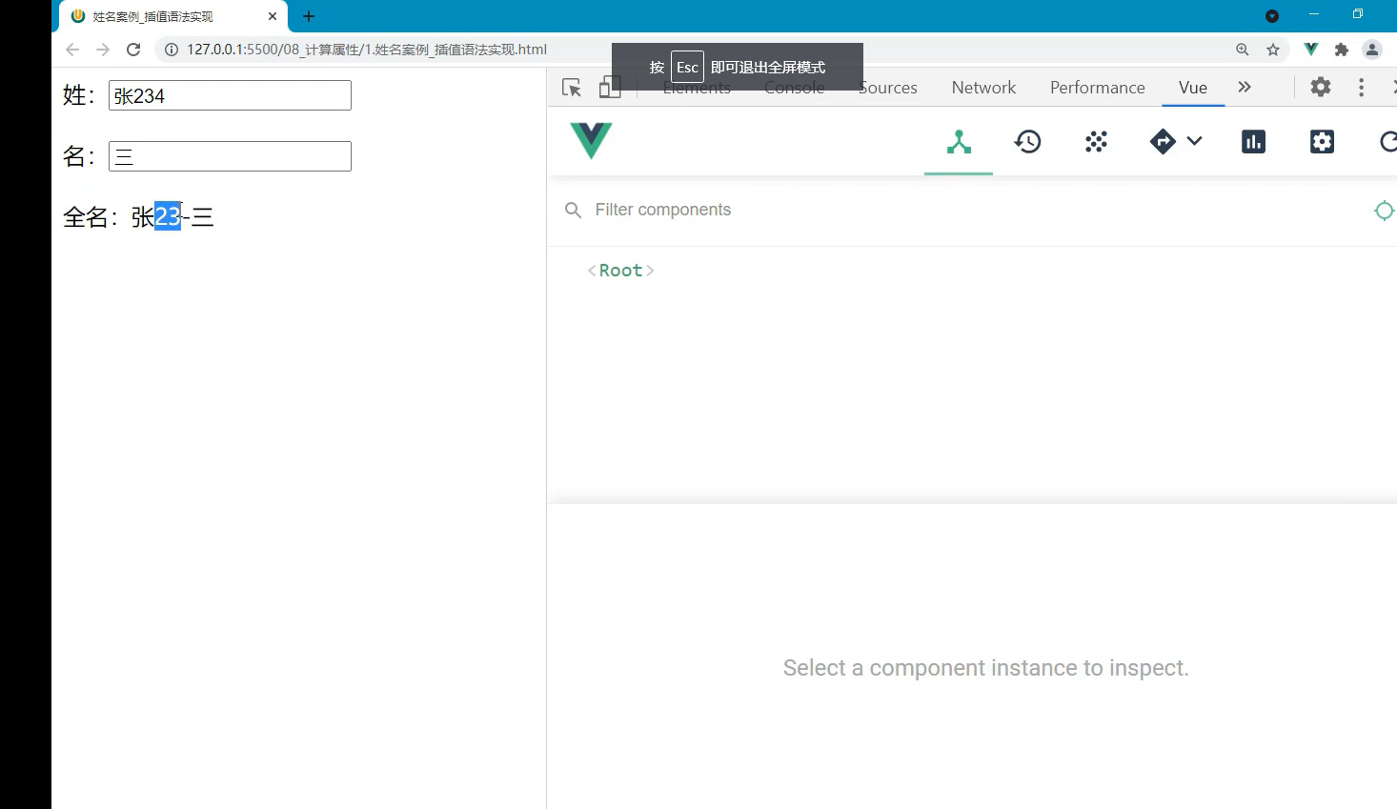Activate the select component target icon

(x=1384, y=211)
